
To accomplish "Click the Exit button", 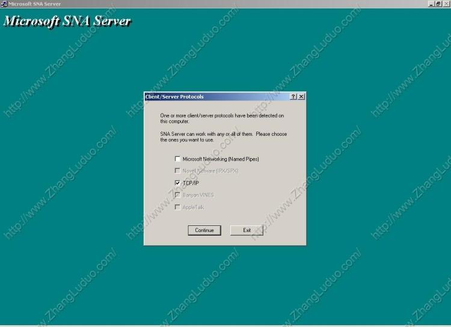I will click(x=247, y=230).
